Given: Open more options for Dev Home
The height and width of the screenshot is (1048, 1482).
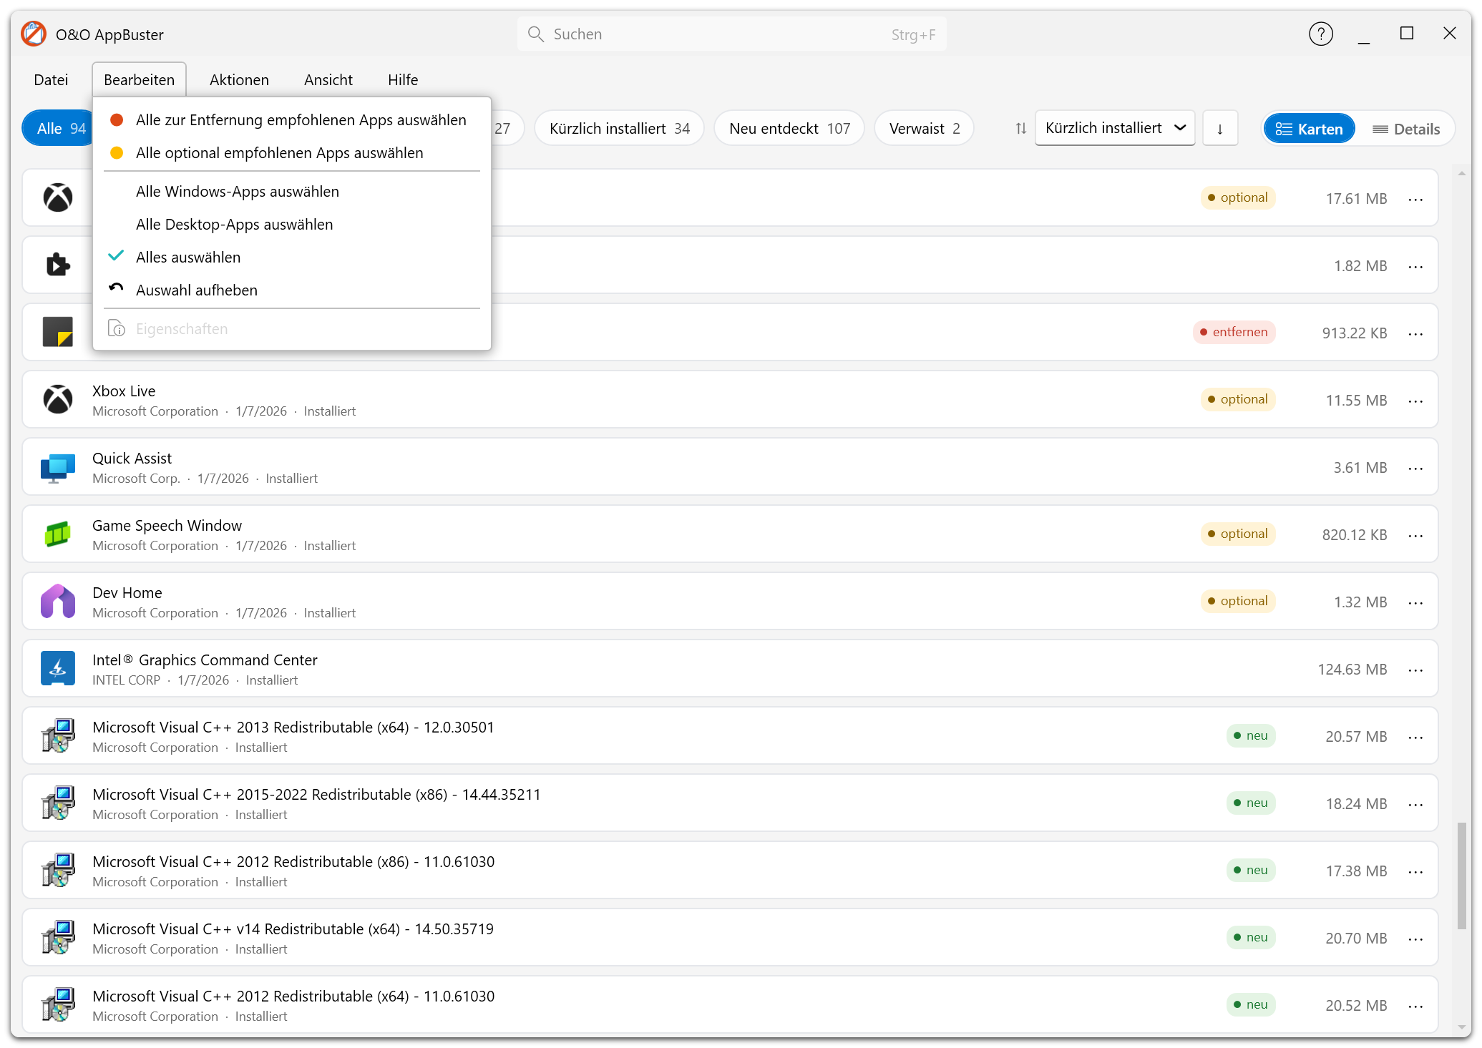Looking at the screenshot, I should click(1415, 602).
